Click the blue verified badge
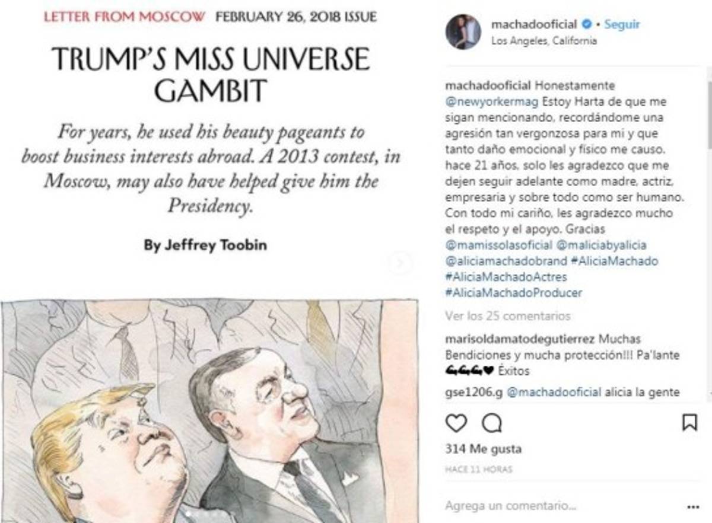 [x=586, y=25]
